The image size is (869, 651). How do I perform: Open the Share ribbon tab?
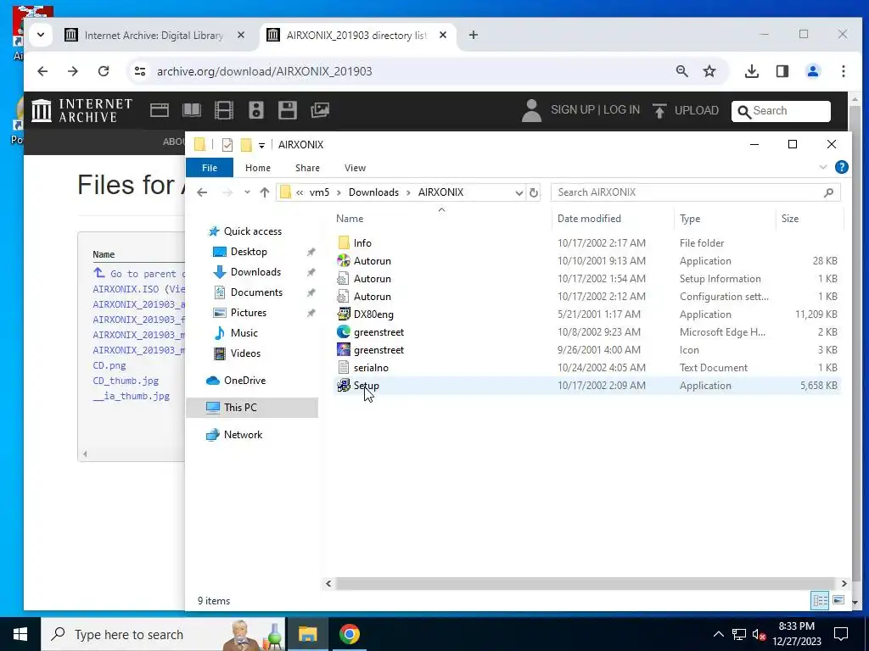click(307, 168)
